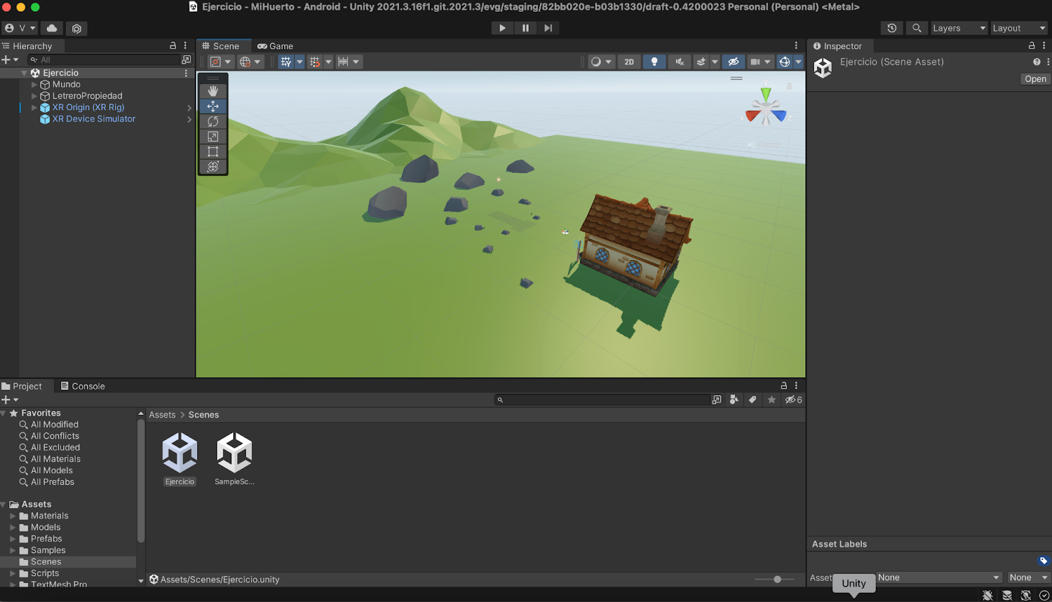The width and height of the screenshot is (1052, 602).
Task: Open Gizmos dropdown arrow
Action: point(798,62)
